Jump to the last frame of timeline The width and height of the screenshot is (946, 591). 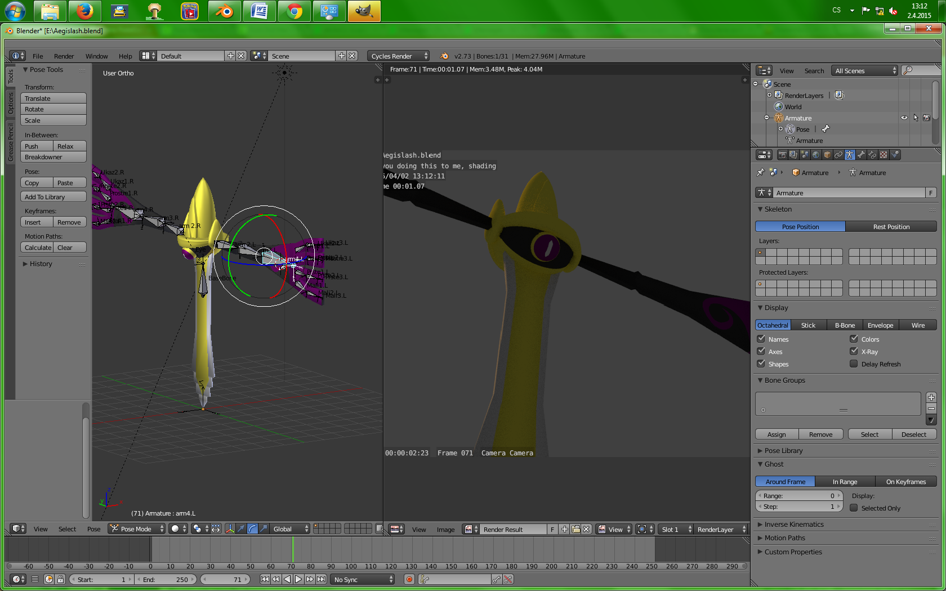tap(321, 579)
